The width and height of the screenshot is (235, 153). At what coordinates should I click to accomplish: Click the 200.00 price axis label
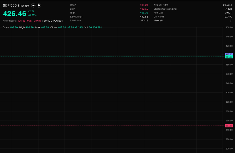[229, 149]
